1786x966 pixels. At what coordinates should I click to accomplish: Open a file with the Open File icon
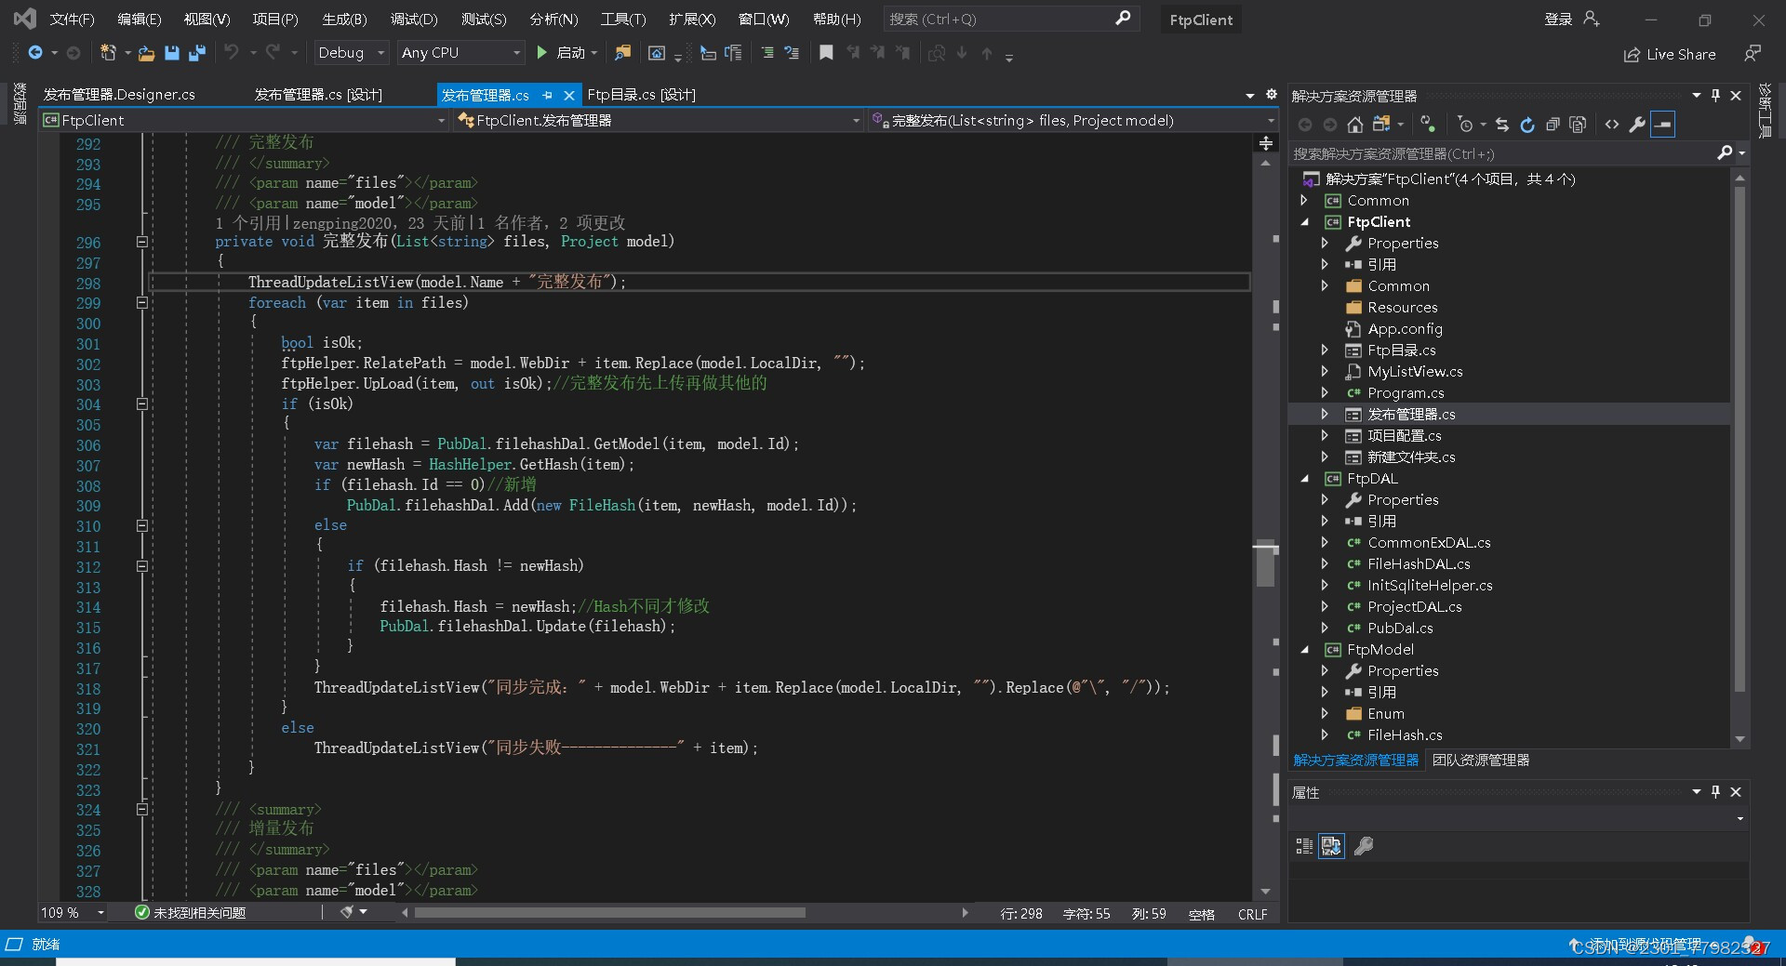(x=146, y=53)
